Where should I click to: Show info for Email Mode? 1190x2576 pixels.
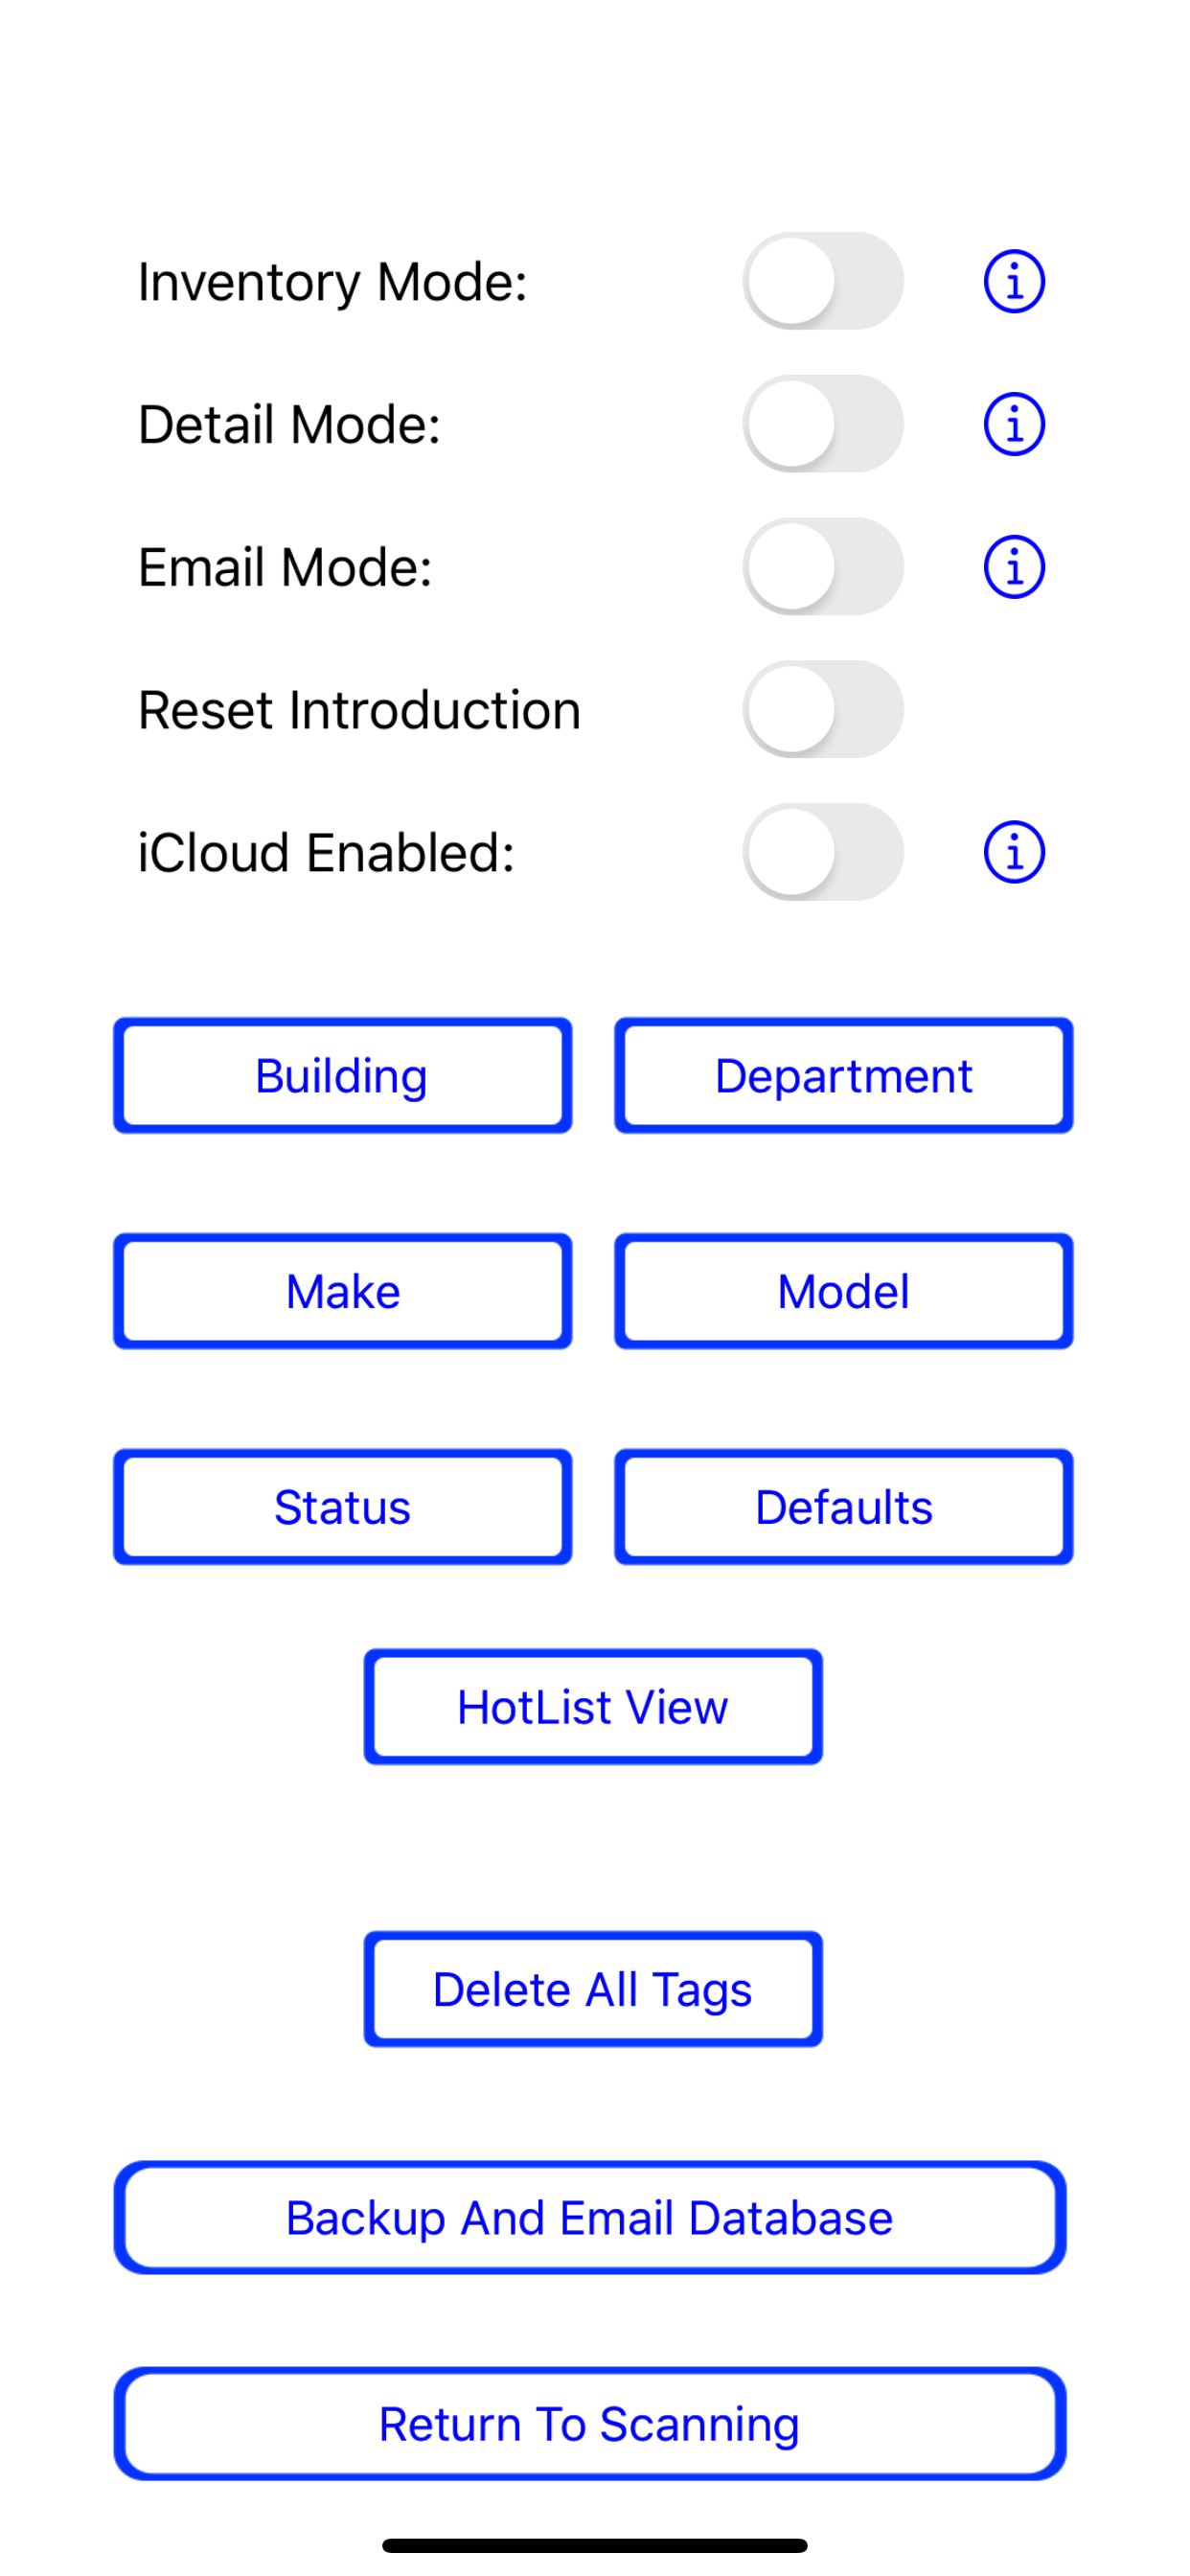point(1014,567)
